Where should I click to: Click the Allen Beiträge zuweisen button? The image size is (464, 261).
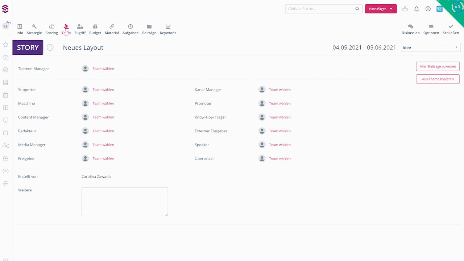438,66
